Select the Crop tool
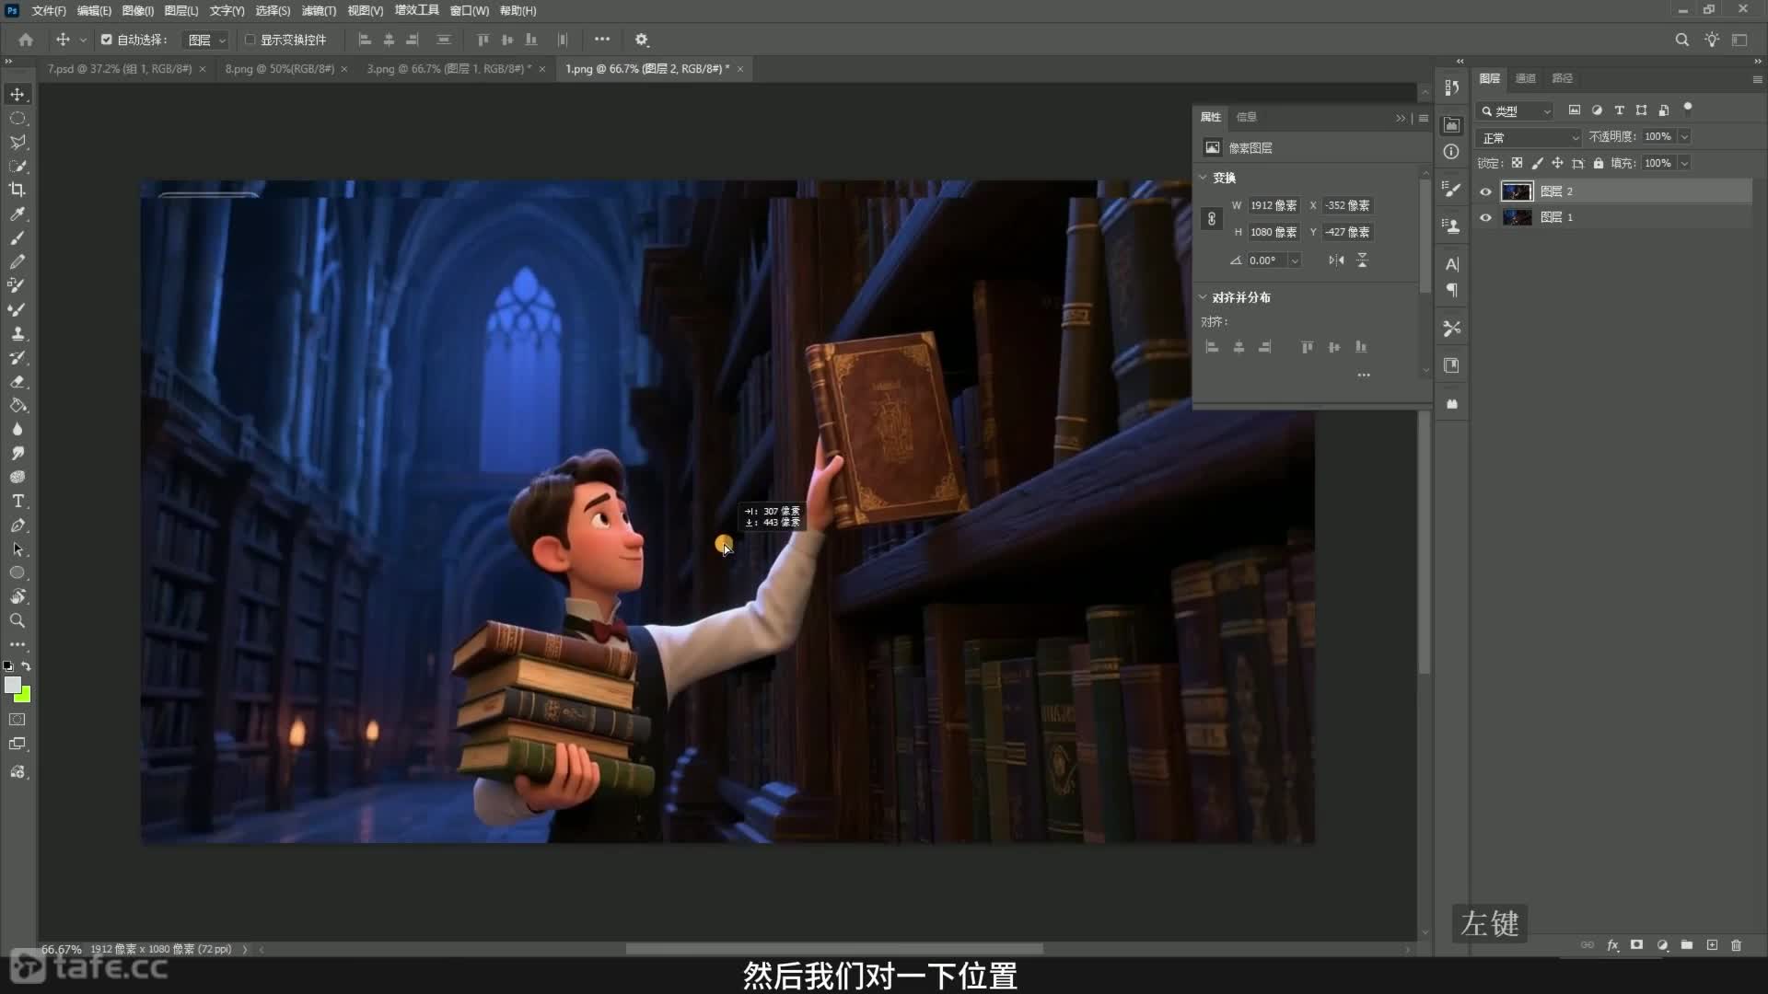This screenshot has height=994, width=1768. (x=17, y=190)
